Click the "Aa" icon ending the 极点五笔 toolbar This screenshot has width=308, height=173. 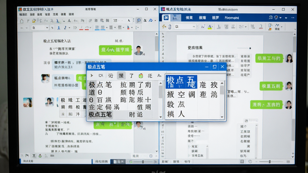tap(159, 75)
